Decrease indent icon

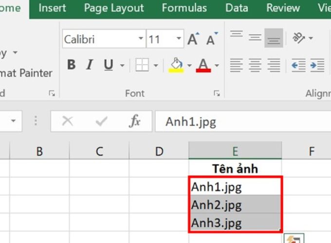point(298,65)
